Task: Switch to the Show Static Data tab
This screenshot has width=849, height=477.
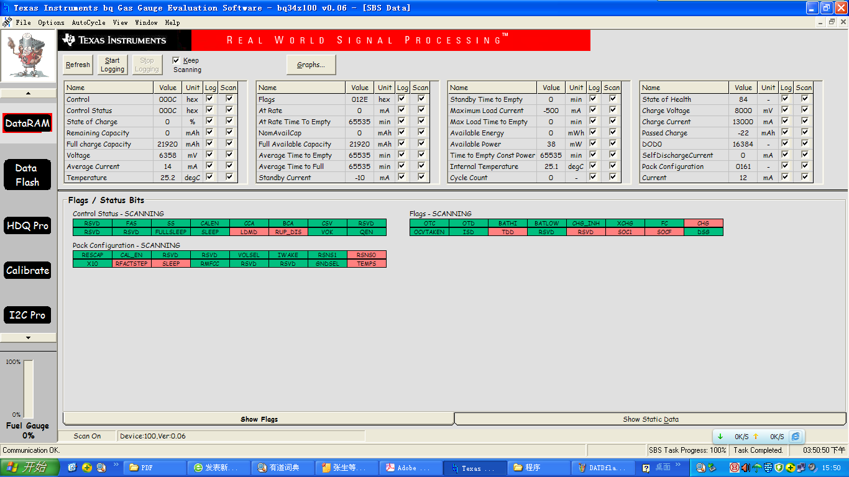Action: tap(650, 419)
